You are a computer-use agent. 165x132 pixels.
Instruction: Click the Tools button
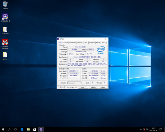pos(82,87)
